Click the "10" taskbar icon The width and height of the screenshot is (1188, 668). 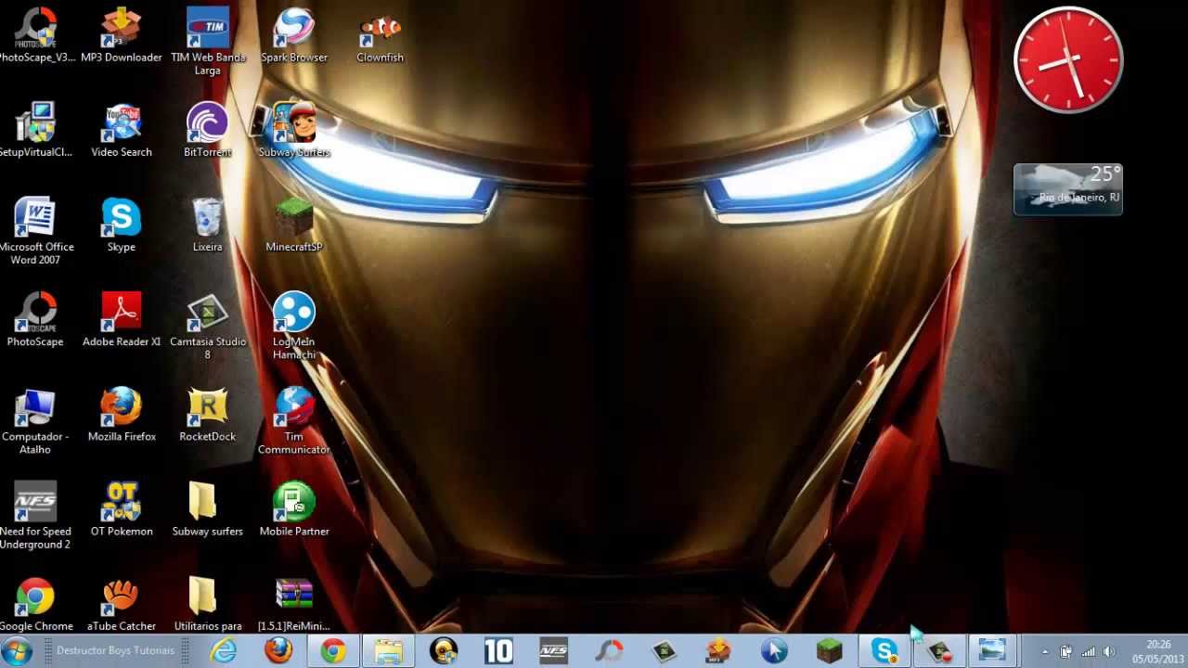pos(498,651)
